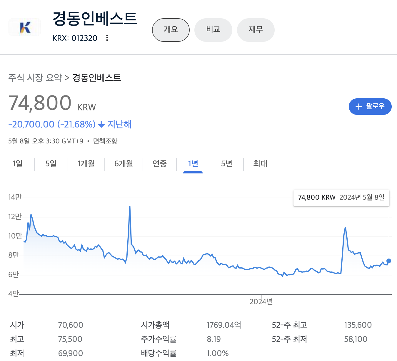Go to 주식 시장 요약 breadcrumb link
The width and height of the screenshot is (397, 361).
(35, 78)
